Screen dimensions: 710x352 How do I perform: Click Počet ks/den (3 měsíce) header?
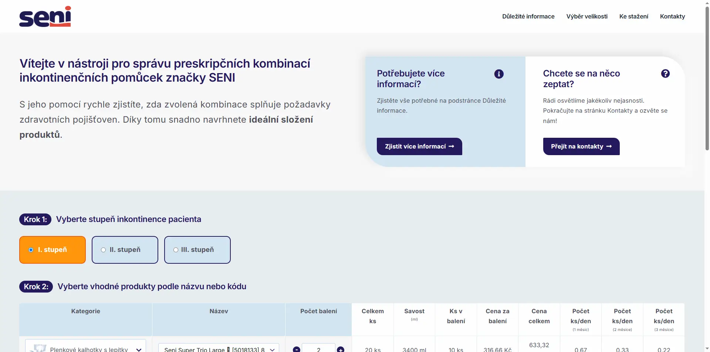tap(664, 320)
